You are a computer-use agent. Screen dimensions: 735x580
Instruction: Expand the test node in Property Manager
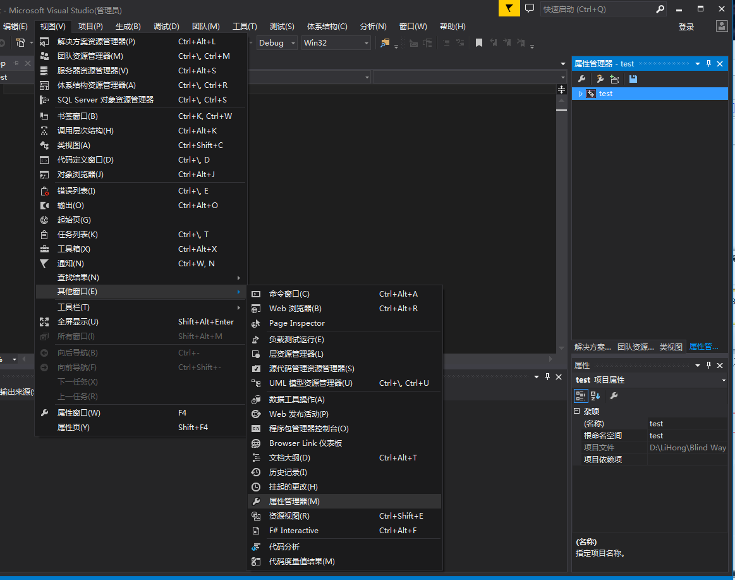tap(581, 94)
